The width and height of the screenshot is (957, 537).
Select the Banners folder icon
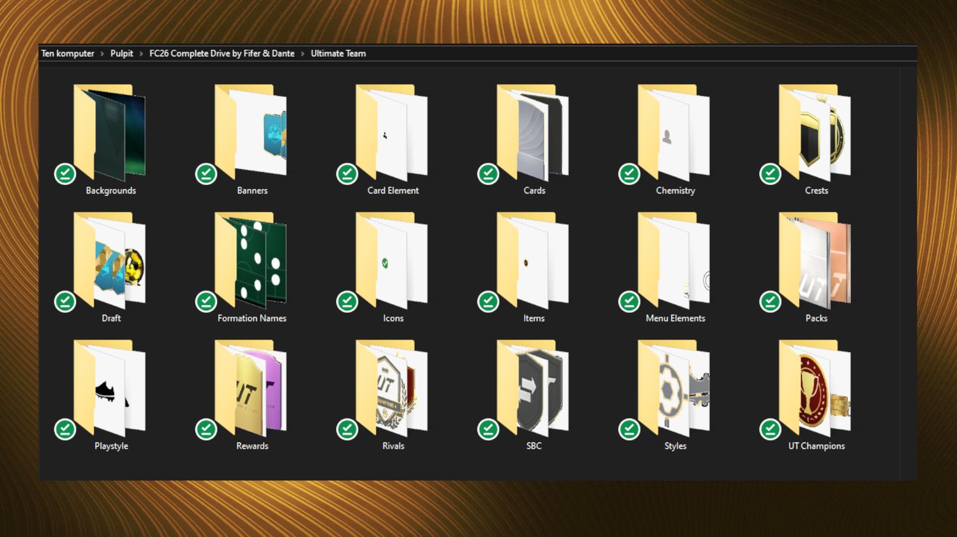(251, 133)
